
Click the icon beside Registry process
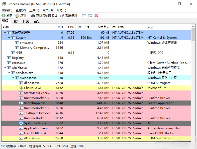click(x=9, y=58)
